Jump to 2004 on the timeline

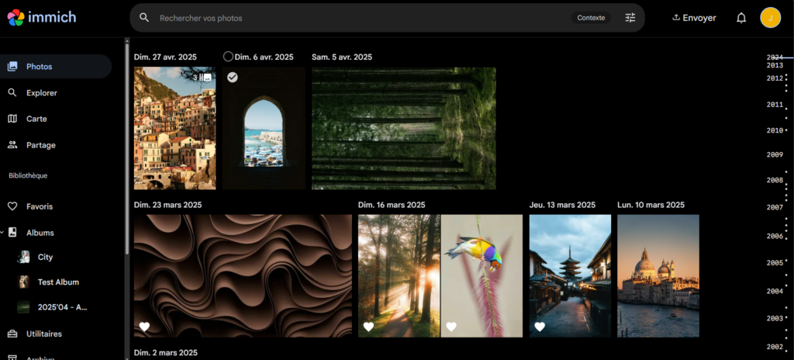(x=775, y=291)
